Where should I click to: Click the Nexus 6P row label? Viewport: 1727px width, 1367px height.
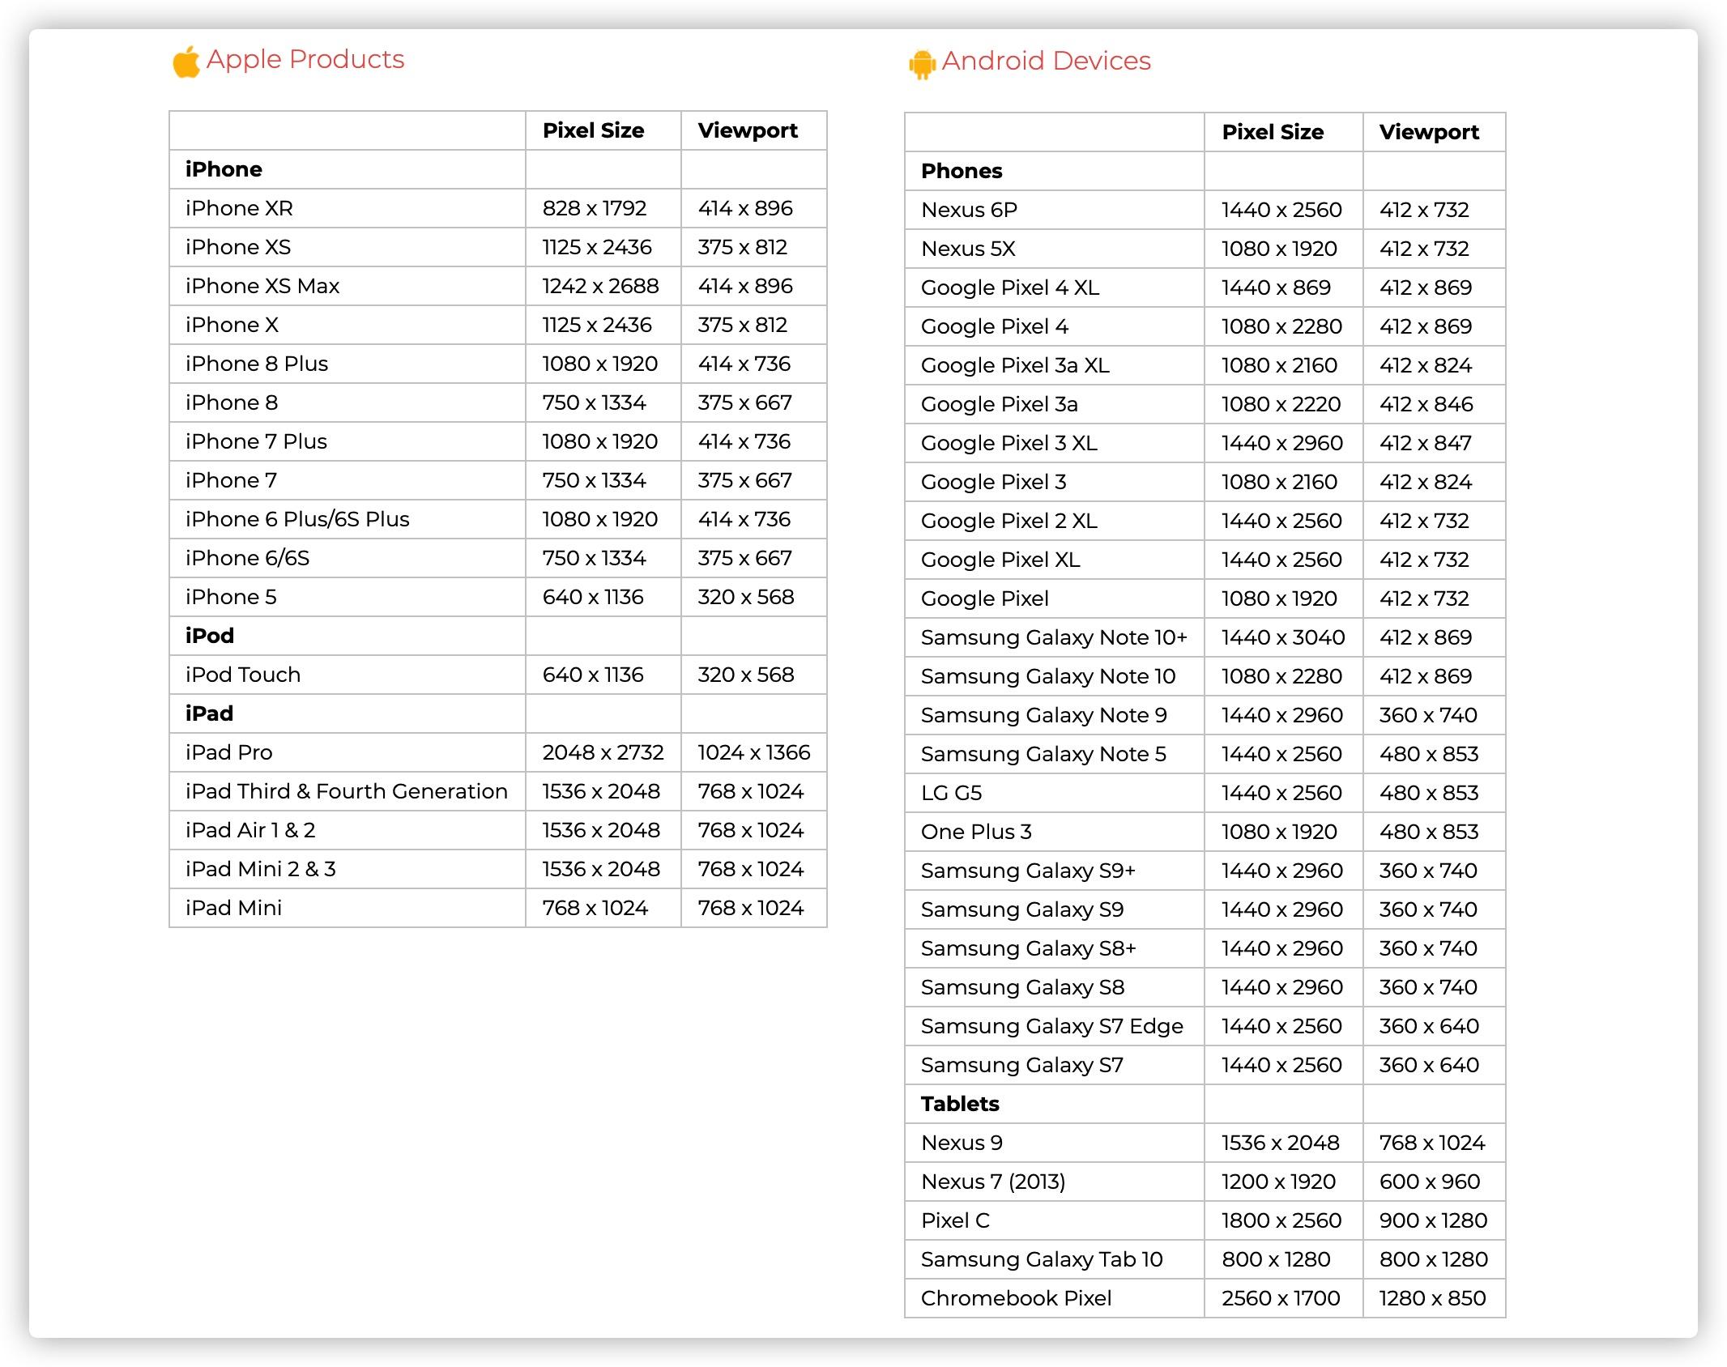(x=969, y=210)
